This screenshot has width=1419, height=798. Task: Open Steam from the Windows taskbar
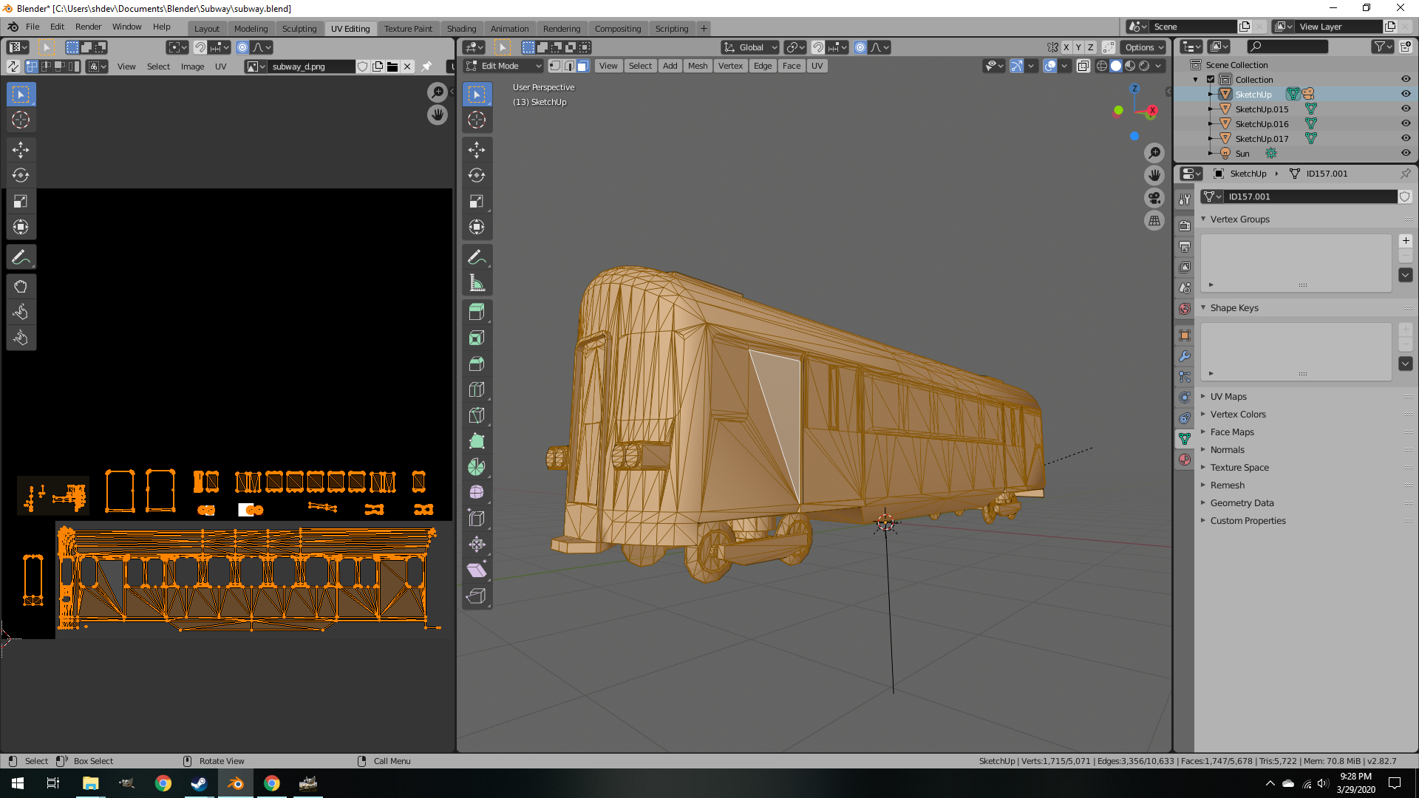(199, 783)
